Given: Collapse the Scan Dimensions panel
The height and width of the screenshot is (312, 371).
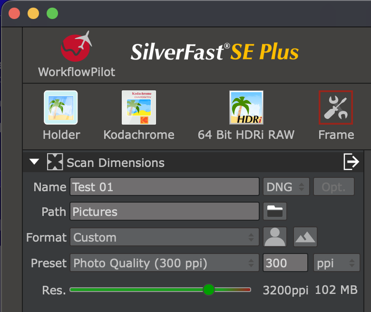Looking at the screenshot, I should pos(34,162).
